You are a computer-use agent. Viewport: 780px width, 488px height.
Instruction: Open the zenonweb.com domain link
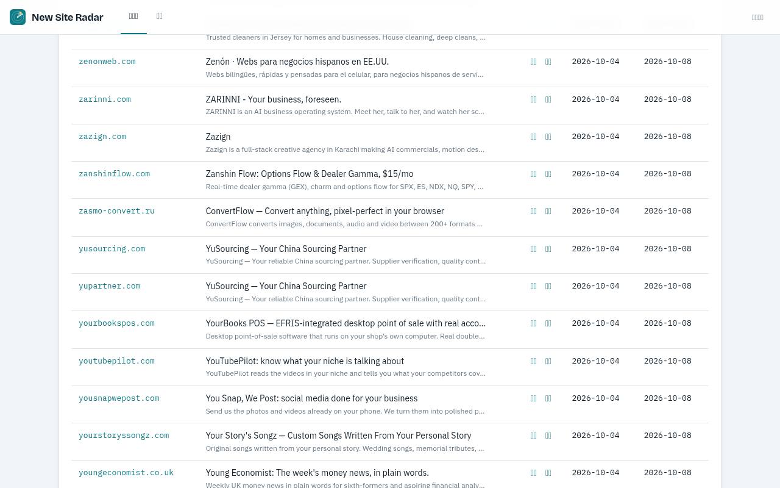coord(107,62)
